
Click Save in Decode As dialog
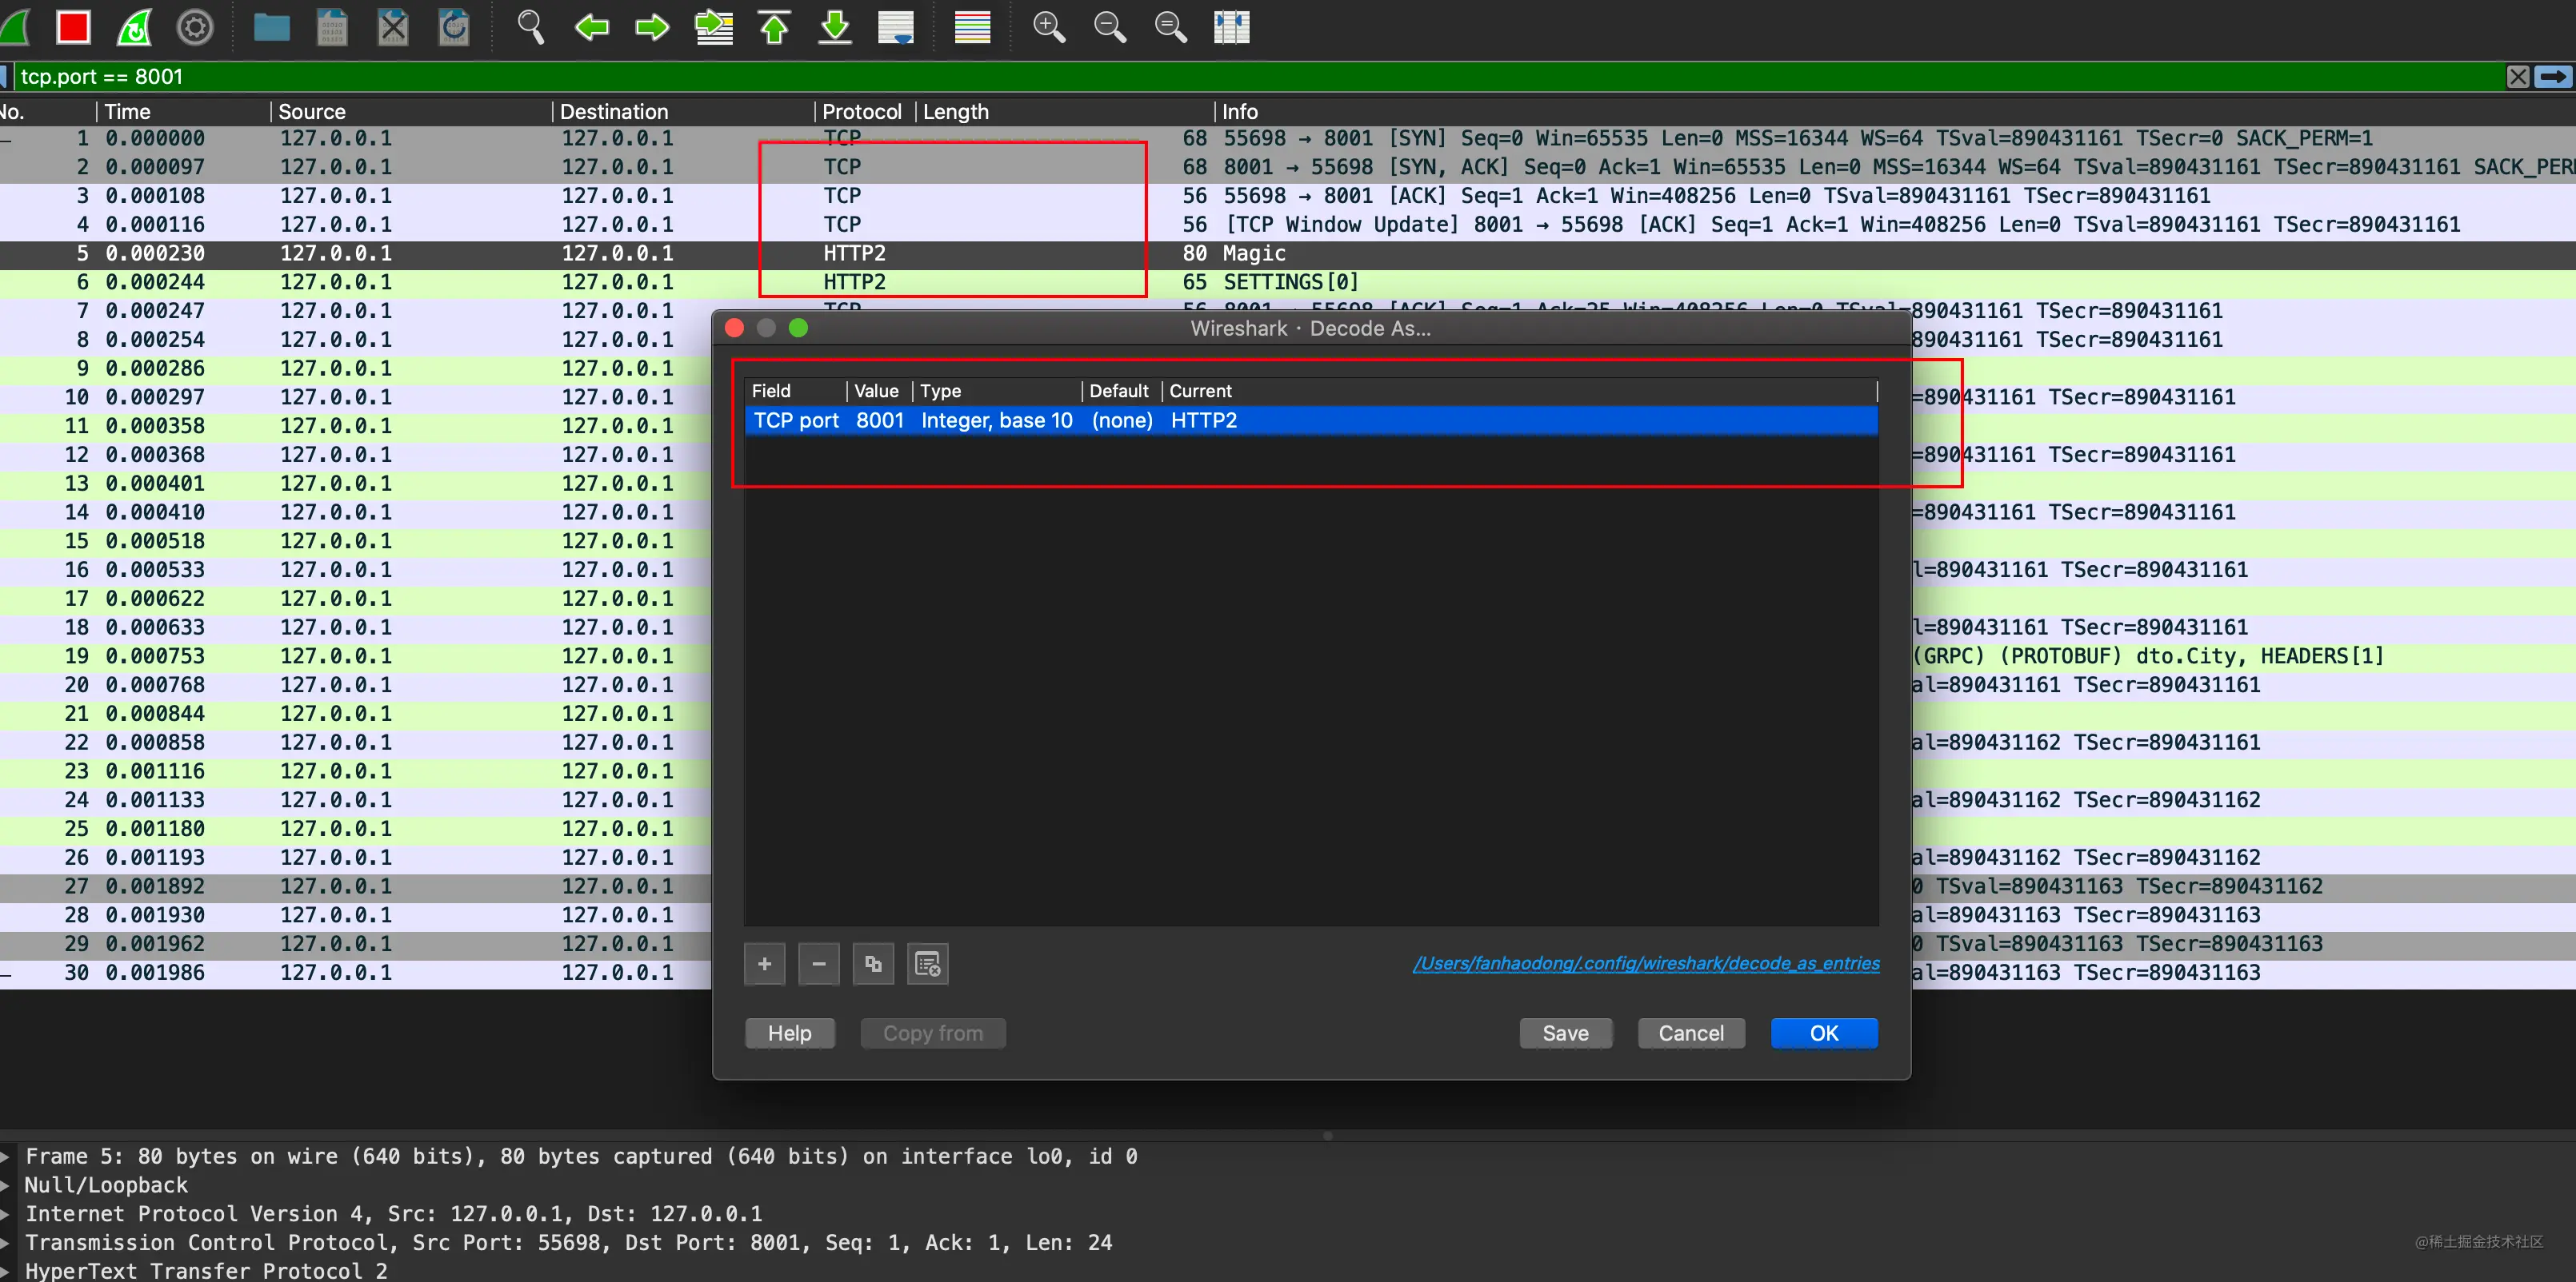tap(1566, 1034)
